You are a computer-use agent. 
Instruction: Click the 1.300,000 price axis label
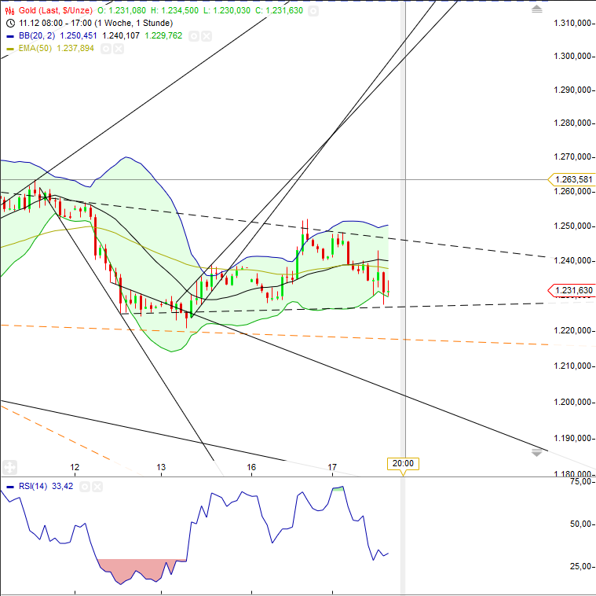point(572,57)
